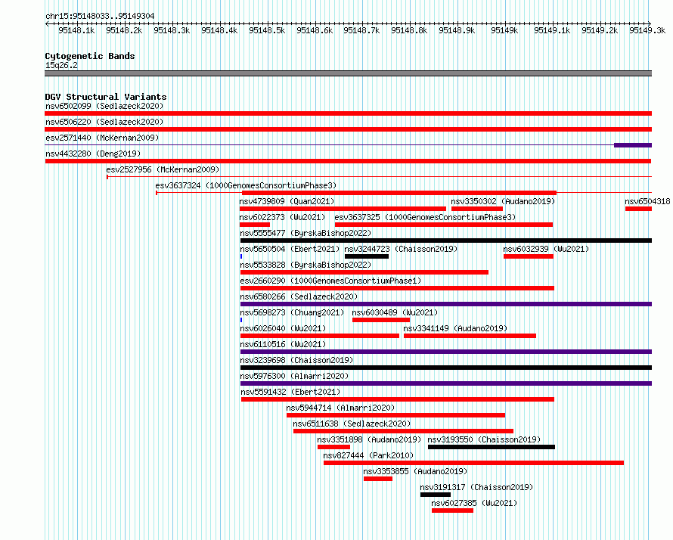Click nsv6030489 (Wu2021) label
Viewport: 673px width, 540px height.
[x=395, y=312]
